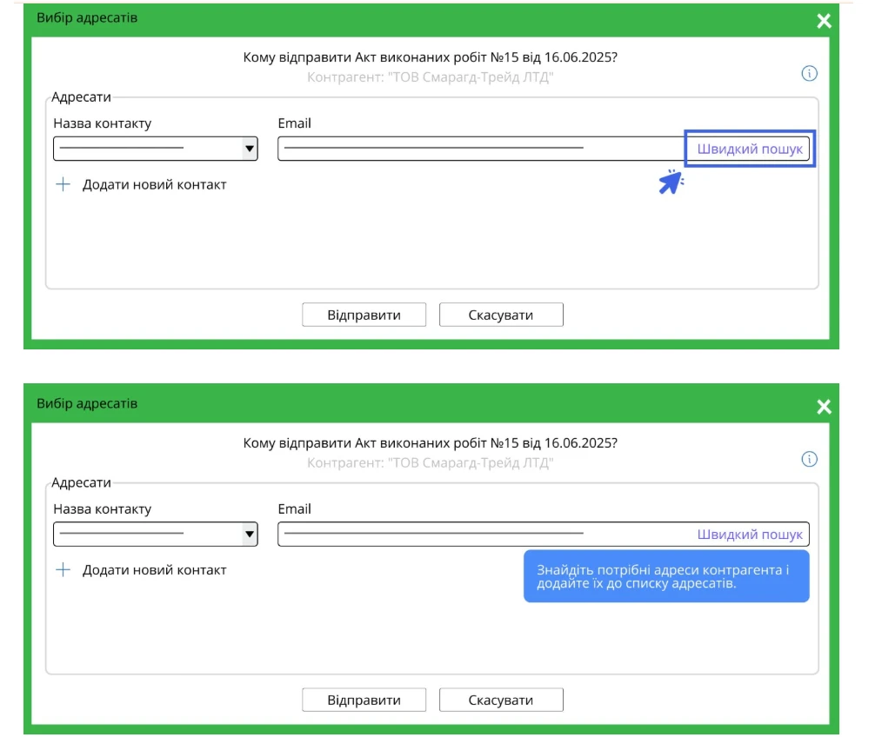Image resolution: width=875 pixels, height=744 pixels.
Task: Click Відправити button in lower dialog
Action: pos(364,700)
